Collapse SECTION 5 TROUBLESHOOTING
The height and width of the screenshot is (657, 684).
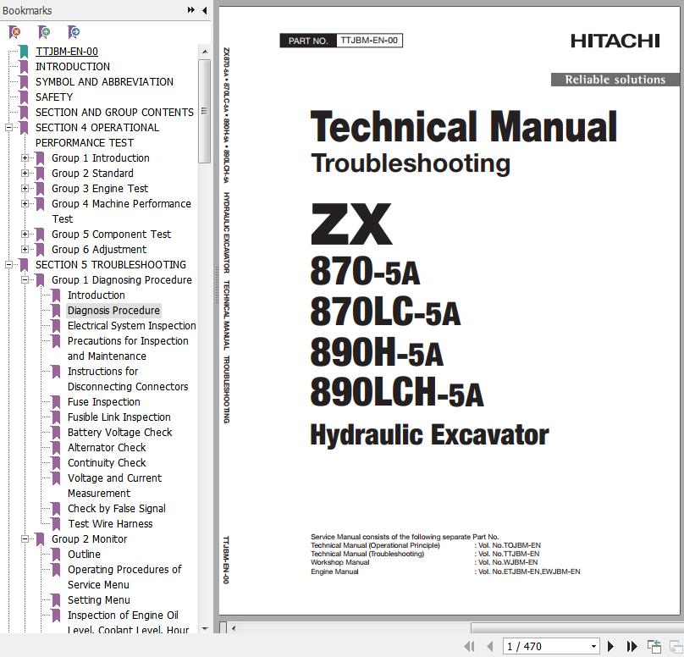[8, 265]
